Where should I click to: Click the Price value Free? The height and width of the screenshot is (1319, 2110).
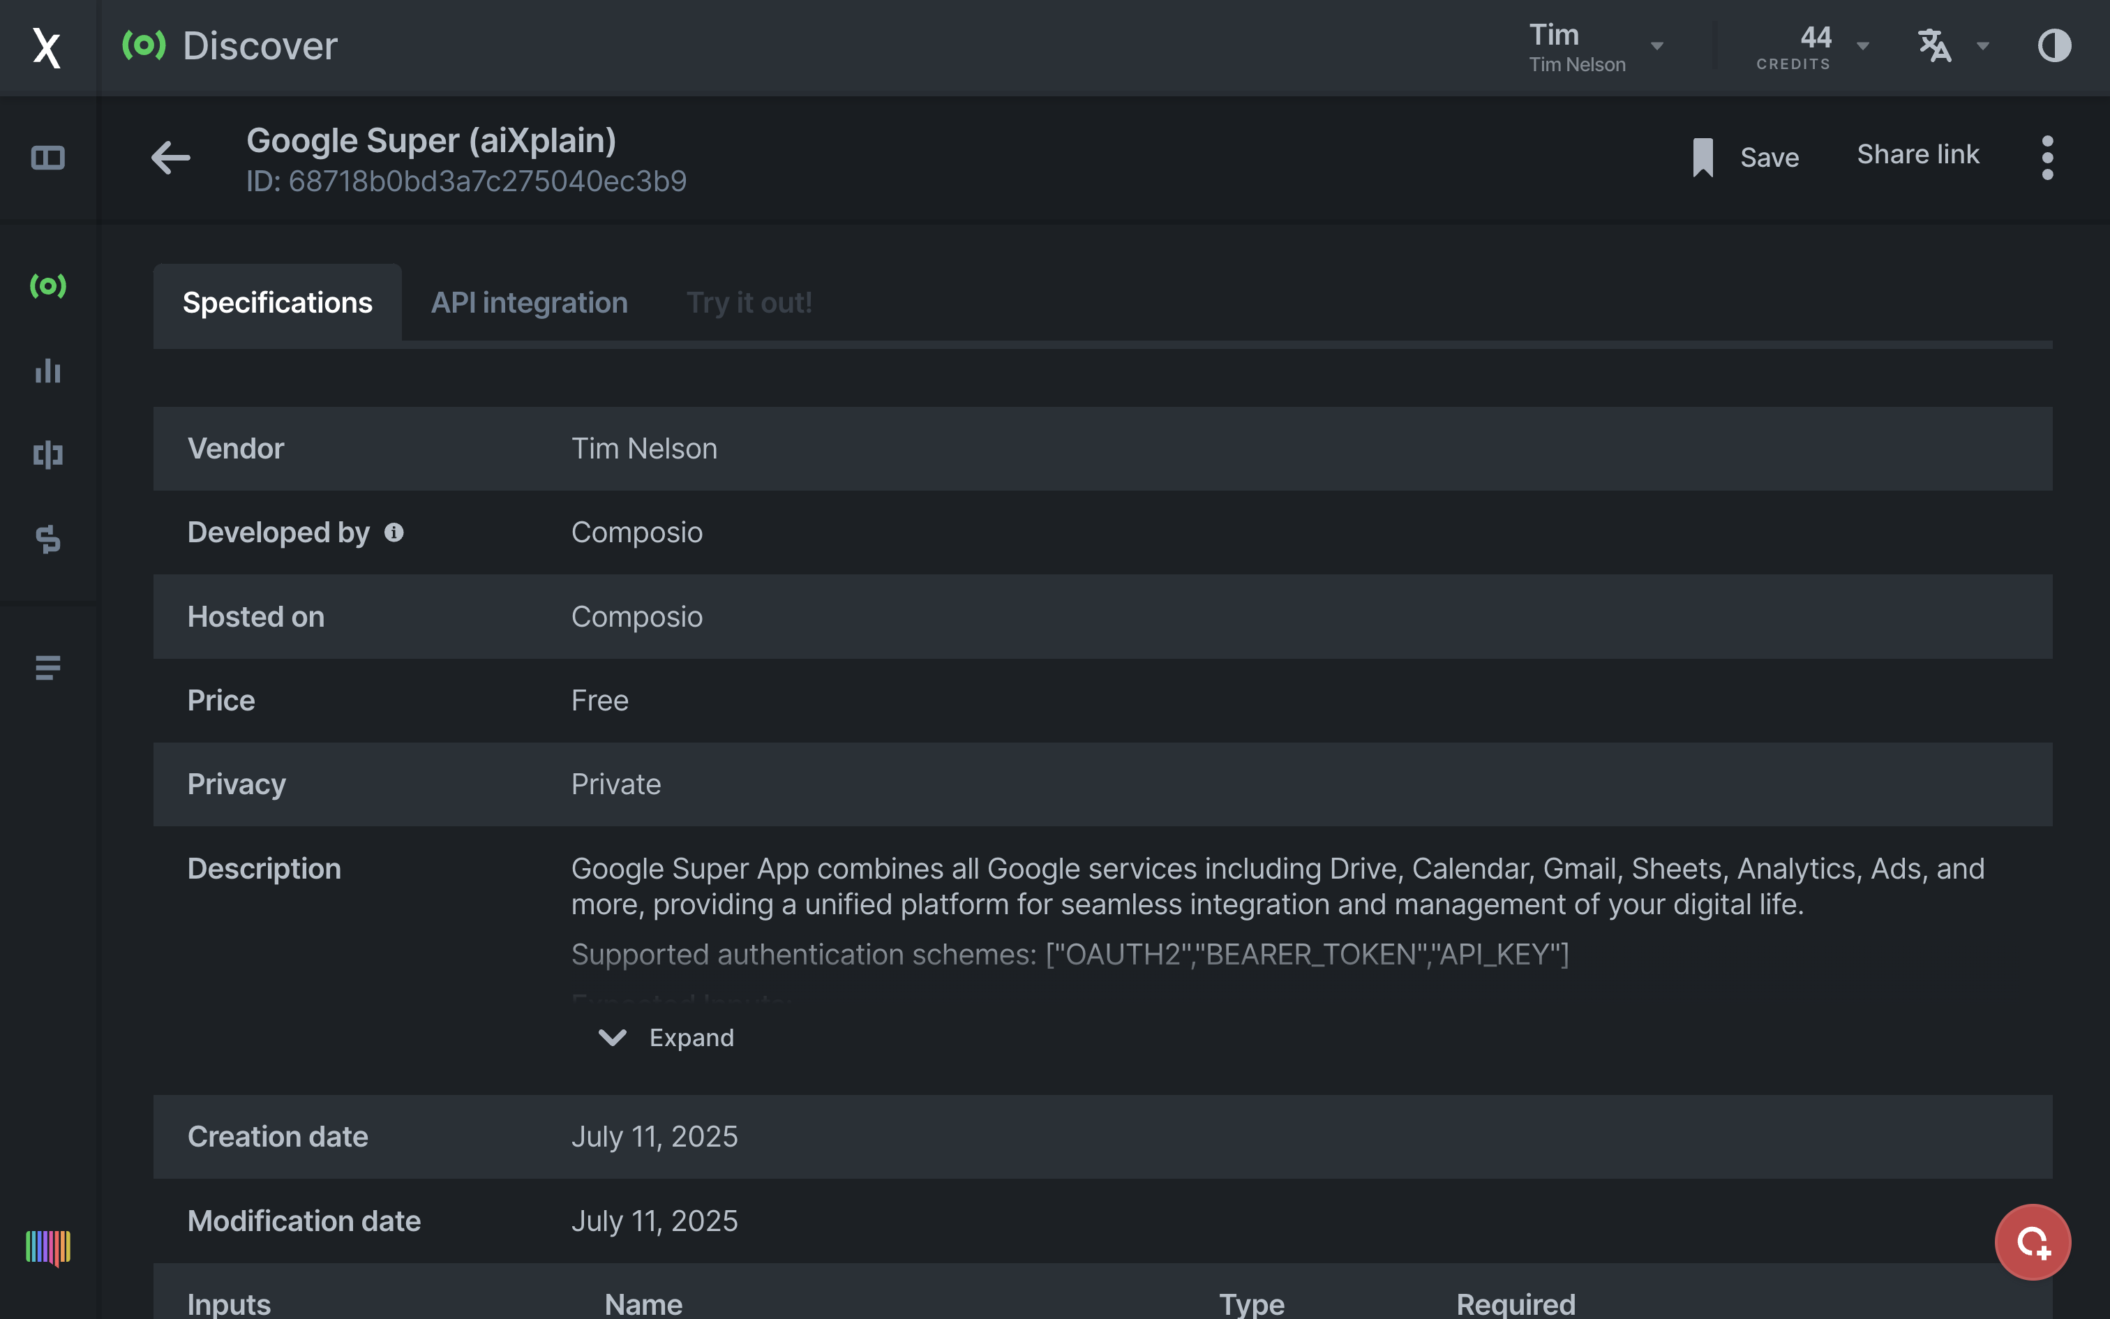(x=600, y=701)
